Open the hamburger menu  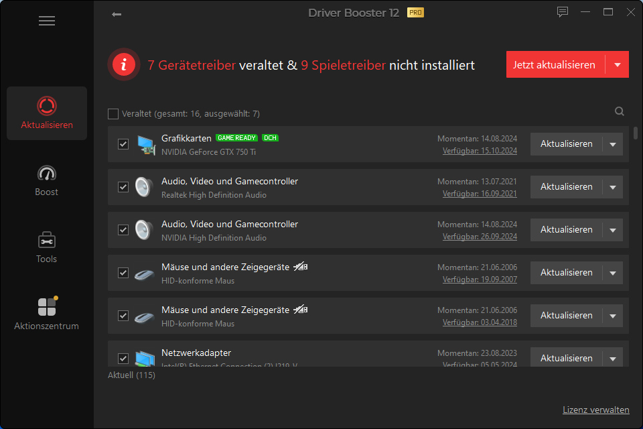click(47, 21)
